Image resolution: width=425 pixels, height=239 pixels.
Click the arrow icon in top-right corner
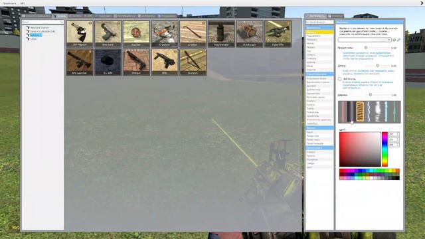point(422,3)
